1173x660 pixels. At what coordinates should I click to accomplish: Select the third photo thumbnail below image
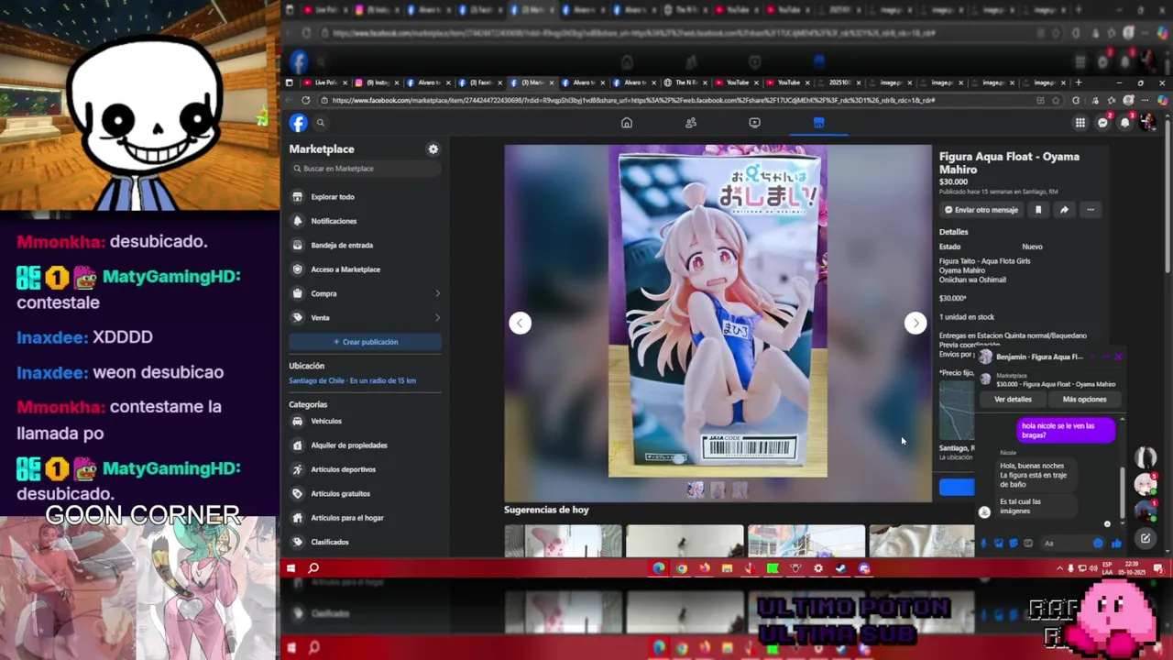(x=740, y=490)
